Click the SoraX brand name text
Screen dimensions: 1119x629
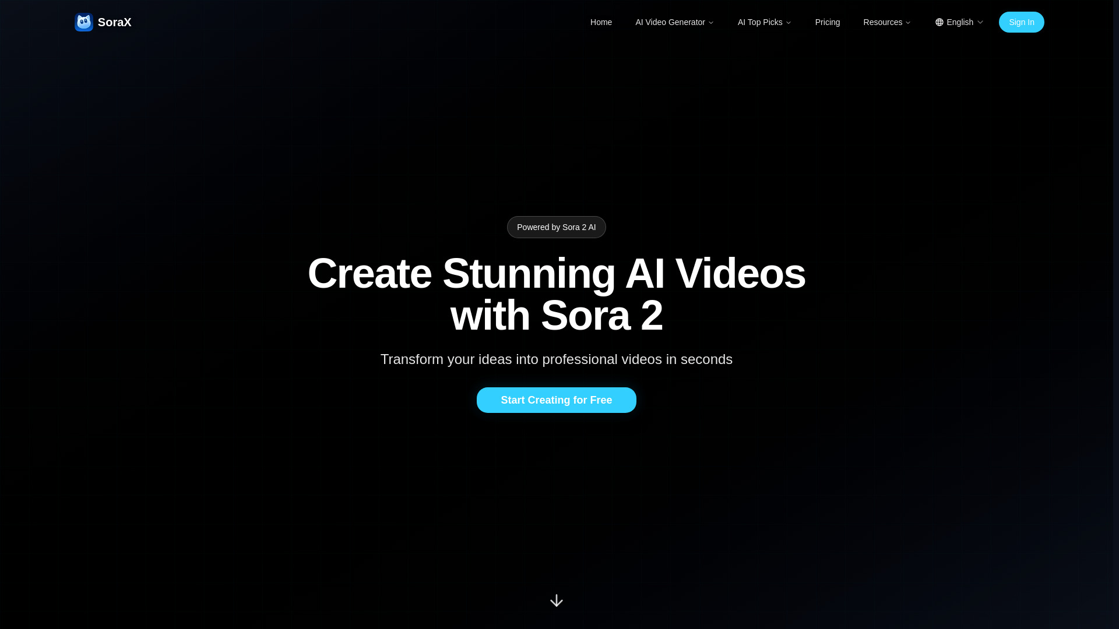(114, 22)
